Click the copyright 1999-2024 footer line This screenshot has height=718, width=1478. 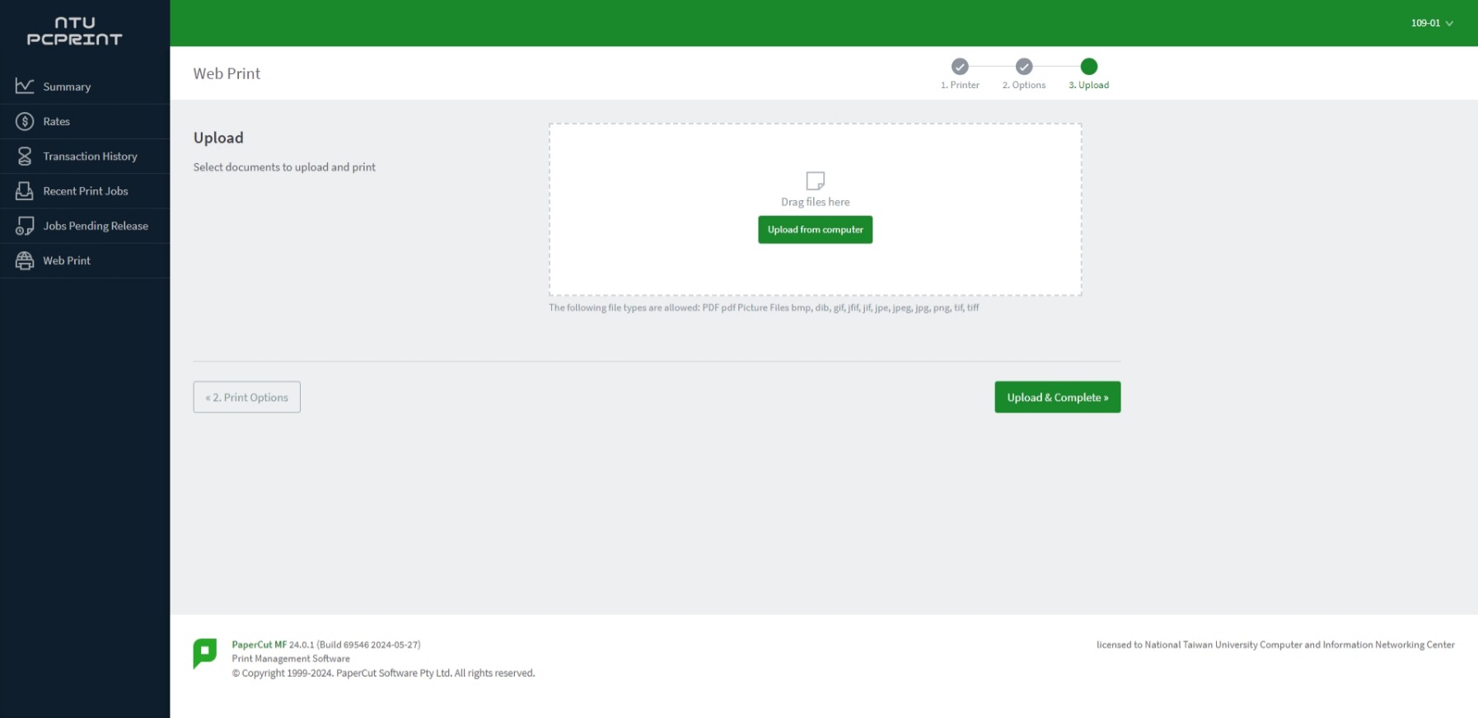[383, 673]
